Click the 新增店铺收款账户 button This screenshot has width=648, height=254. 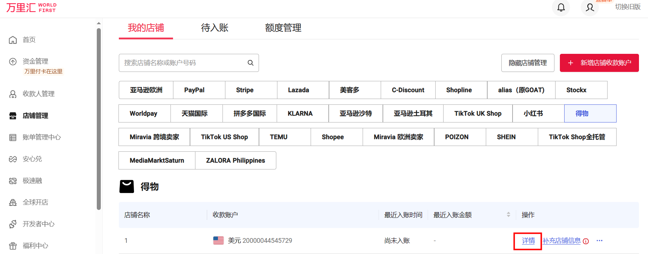click(x=599, y=63)
